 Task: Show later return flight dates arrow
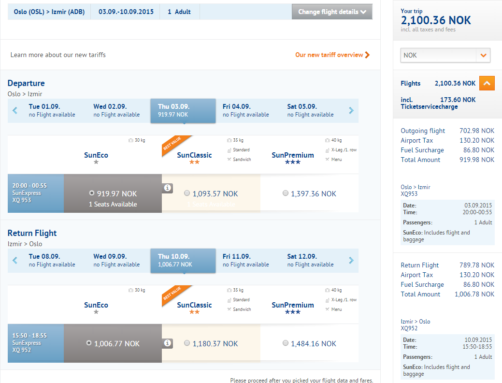pos(351,261)
